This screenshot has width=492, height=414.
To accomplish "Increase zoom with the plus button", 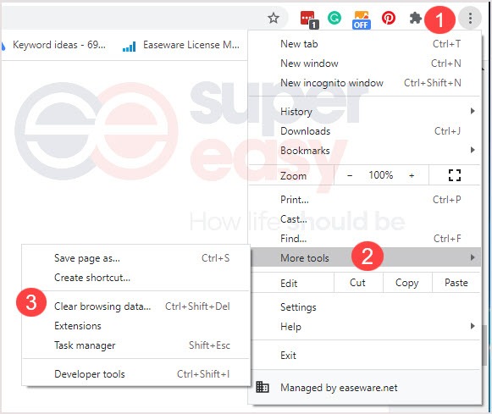I will (x=412, y=175).
